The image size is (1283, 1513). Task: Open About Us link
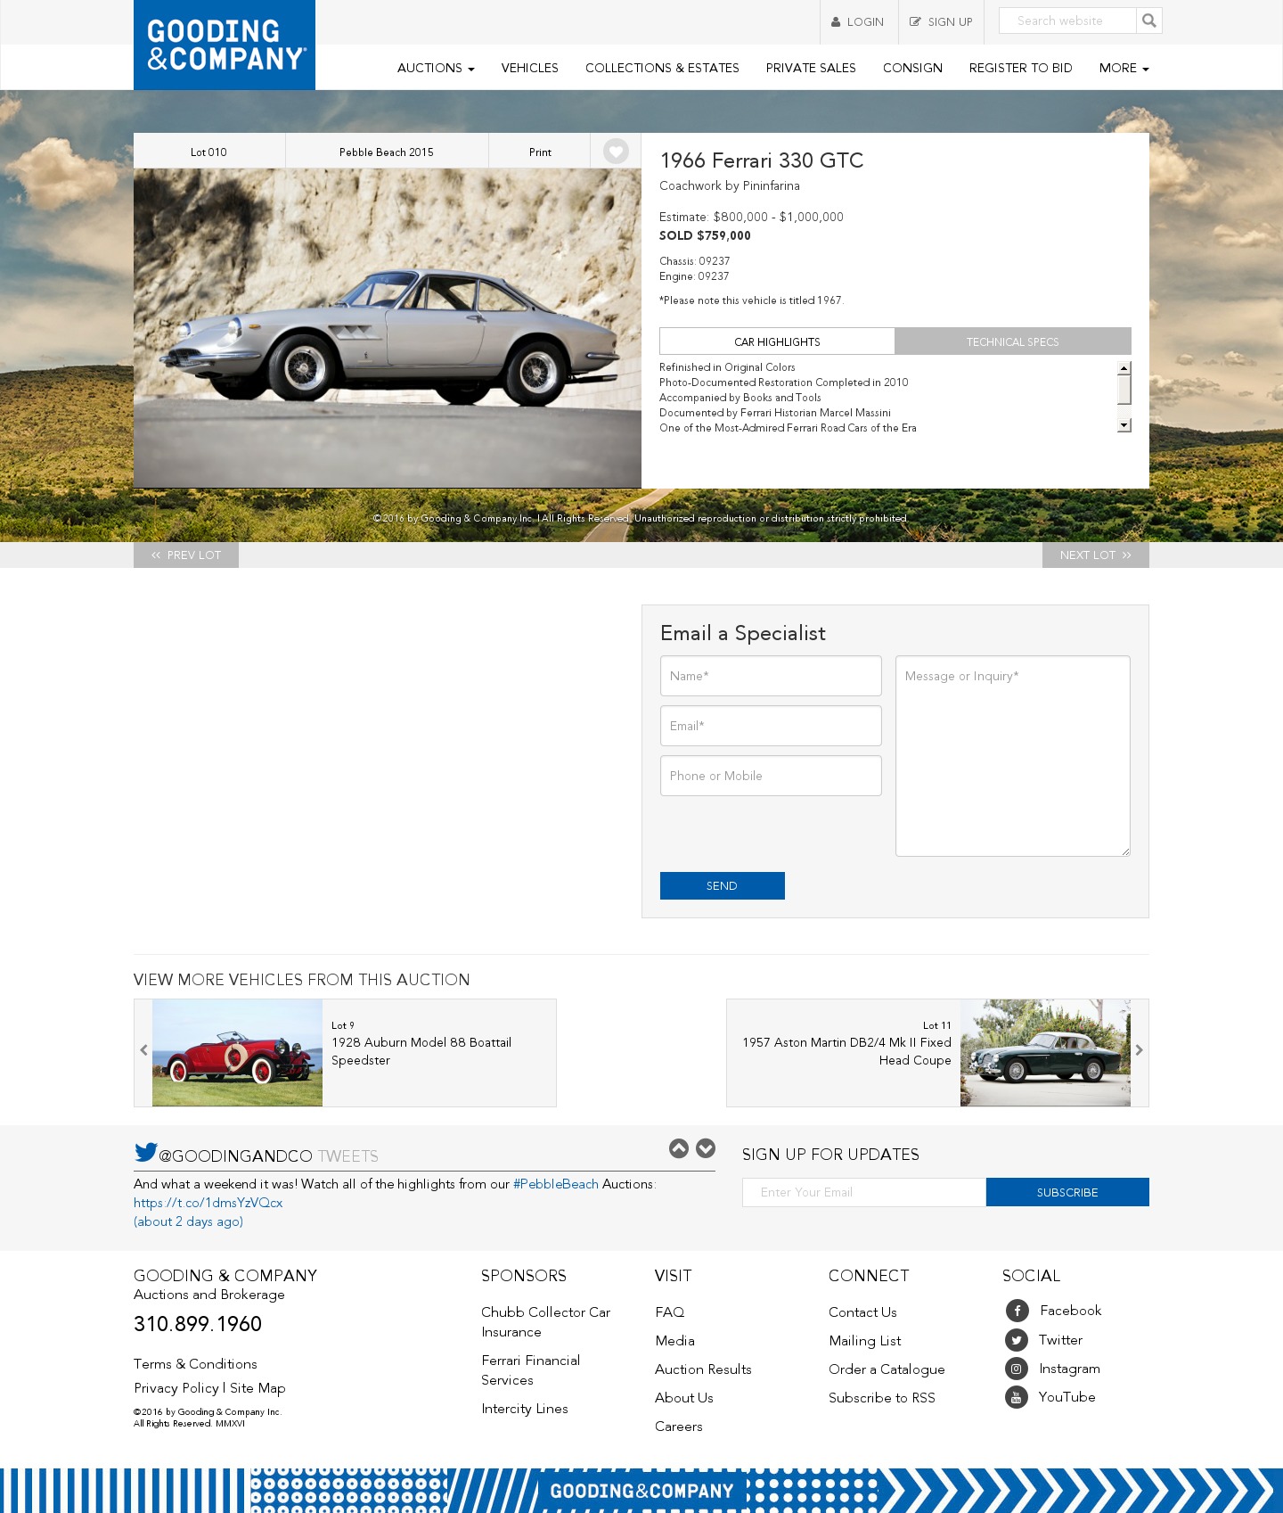tap(684, 1398)
